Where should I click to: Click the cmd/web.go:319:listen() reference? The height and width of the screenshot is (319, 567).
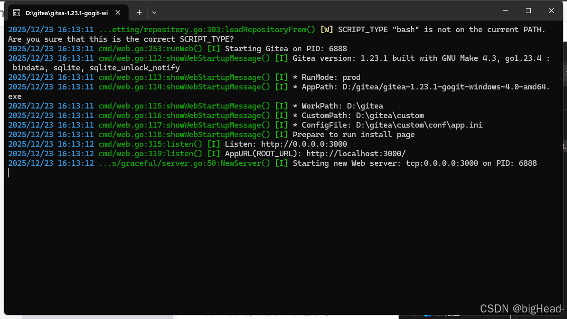click(151, 154)
